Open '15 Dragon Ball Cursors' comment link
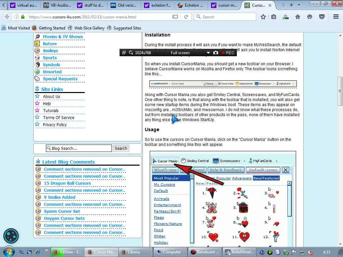 pyautogui.click(x=67, y=183)
